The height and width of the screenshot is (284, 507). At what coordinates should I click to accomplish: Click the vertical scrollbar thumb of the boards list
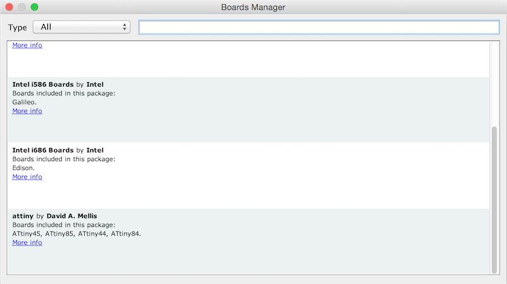[494, 201]
